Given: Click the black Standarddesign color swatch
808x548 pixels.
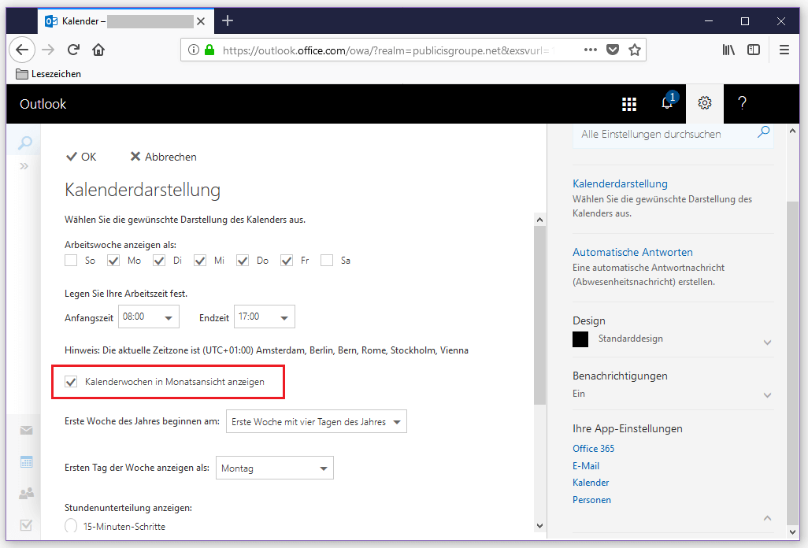Looking at the screenshot, I should [x=580, y=339].
